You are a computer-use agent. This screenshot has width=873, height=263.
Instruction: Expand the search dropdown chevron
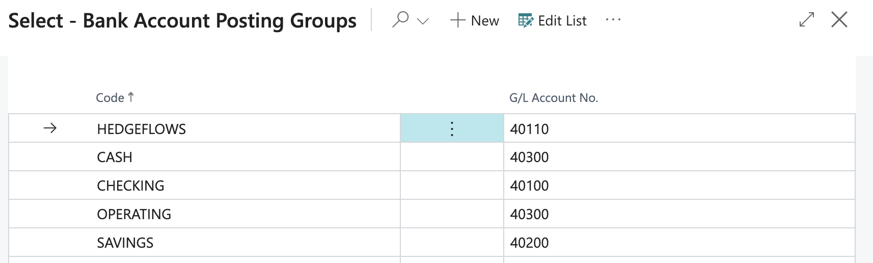423,21
